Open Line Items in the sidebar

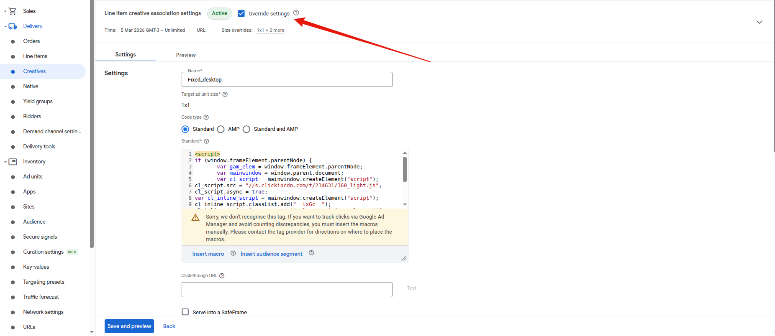tap(35, 56)
